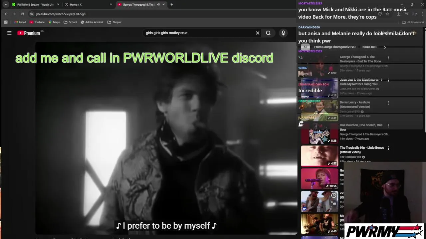Screen dimensions: 426x239
Task: Select the Blues rock filter chip
Action: [369, 47]
